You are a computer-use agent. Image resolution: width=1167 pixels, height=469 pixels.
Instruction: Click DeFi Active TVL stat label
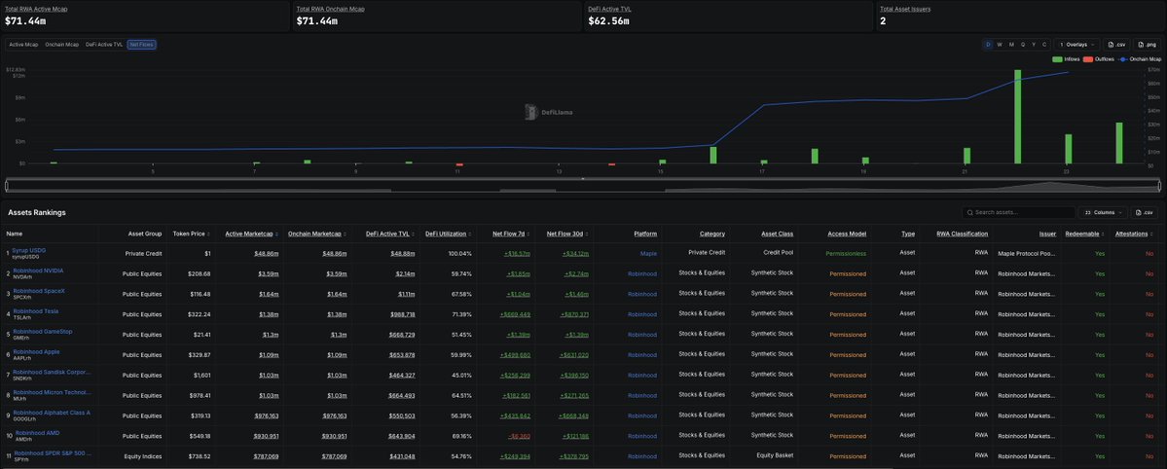point(609,9)
